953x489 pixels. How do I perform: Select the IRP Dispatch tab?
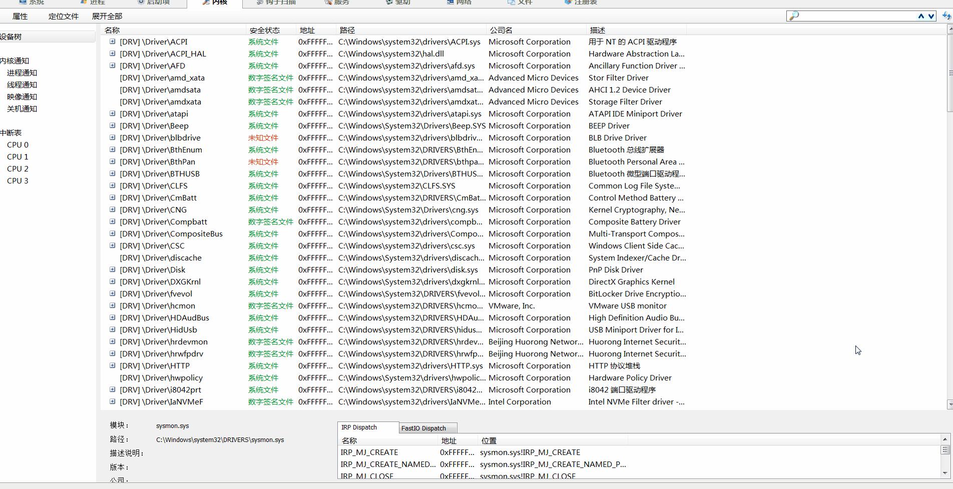(359, 427)
